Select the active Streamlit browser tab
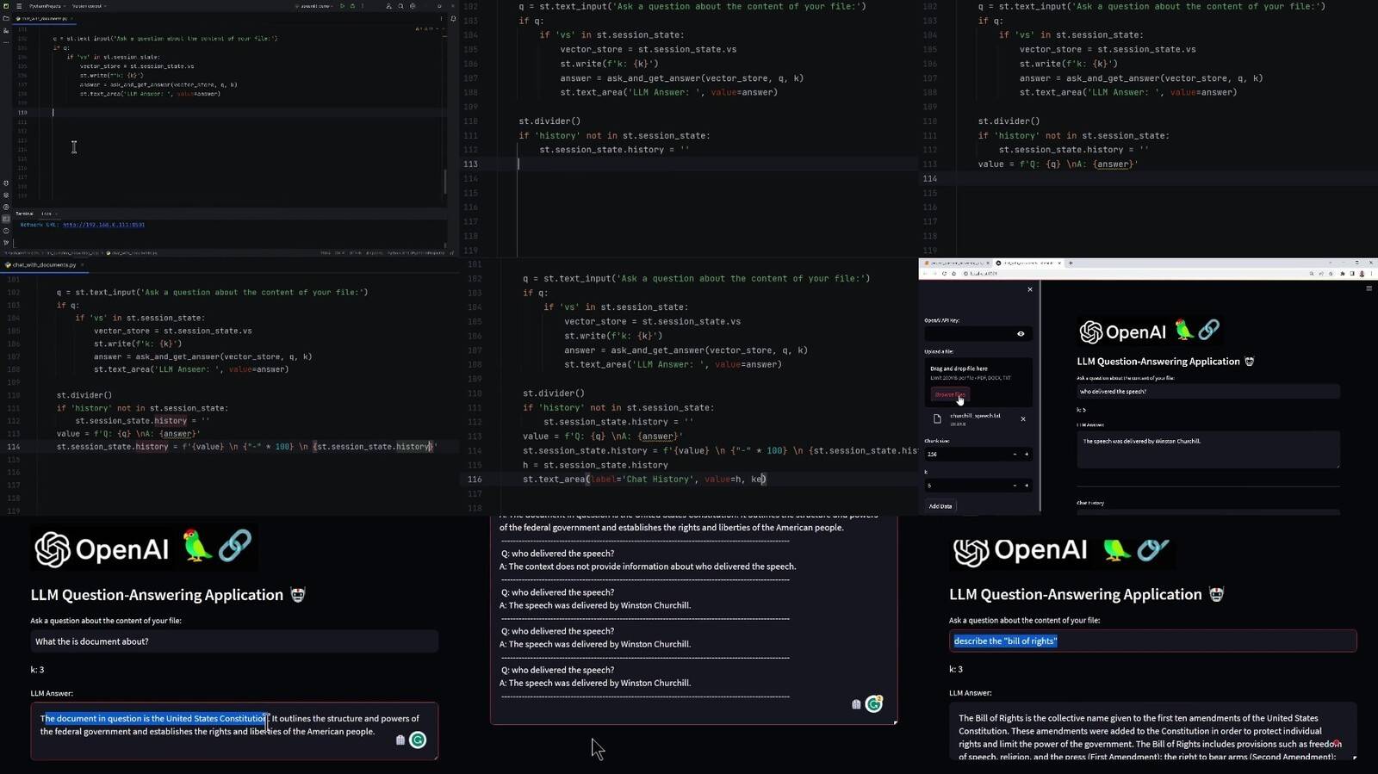The image size is (1378, 774). click(x=1027, y=263)
